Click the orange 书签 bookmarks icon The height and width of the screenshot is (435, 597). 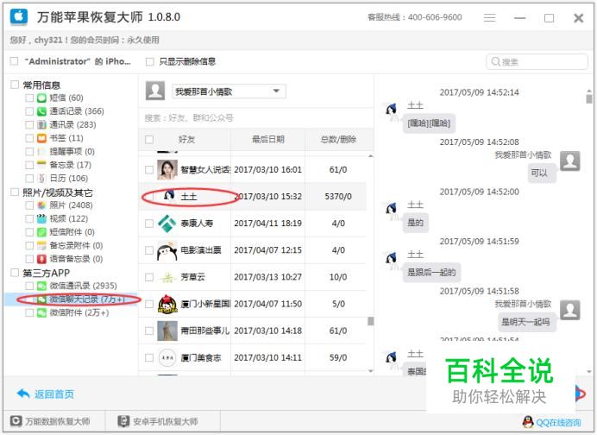click(x=41, y=138)
